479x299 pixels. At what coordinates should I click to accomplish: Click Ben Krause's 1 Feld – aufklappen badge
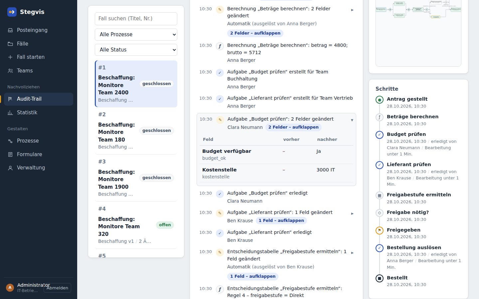[281, 221]
